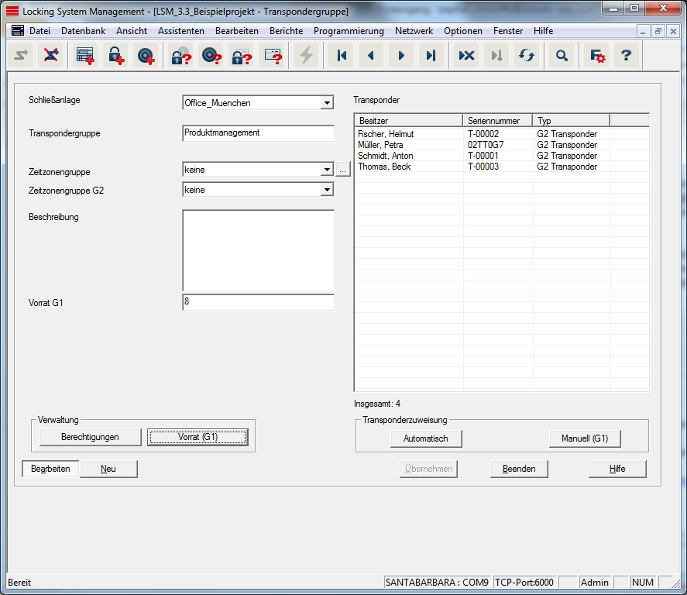Click the add new lock icon
Screen dimensions: 687x595
click(115, 55)
